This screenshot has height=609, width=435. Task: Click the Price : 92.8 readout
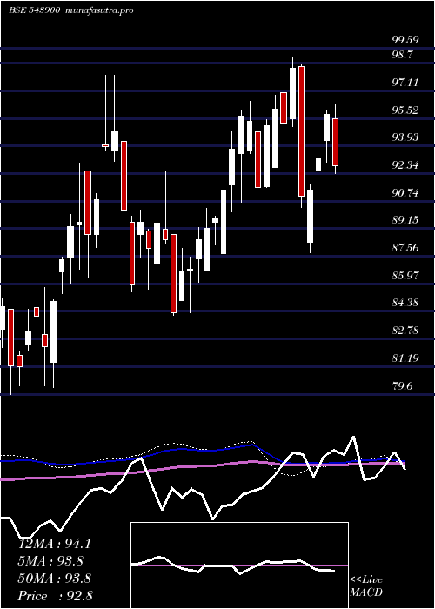55,595
